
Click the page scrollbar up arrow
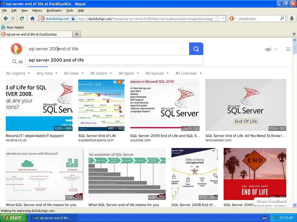294,40
